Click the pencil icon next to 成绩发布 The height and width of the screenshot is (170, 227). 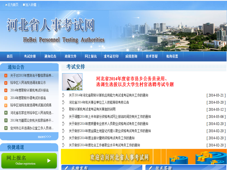click(66, 168)
